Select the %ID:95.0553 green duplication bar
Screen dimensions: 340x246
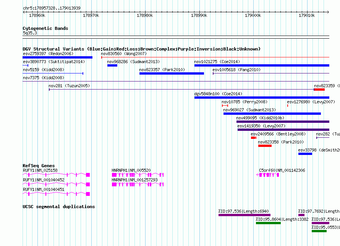coord(319,231)
